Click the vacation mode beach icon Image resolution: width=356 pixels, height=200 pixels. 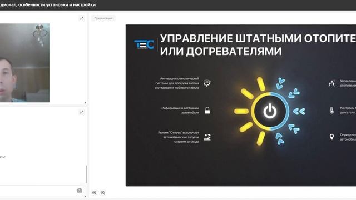coord(207,137)
